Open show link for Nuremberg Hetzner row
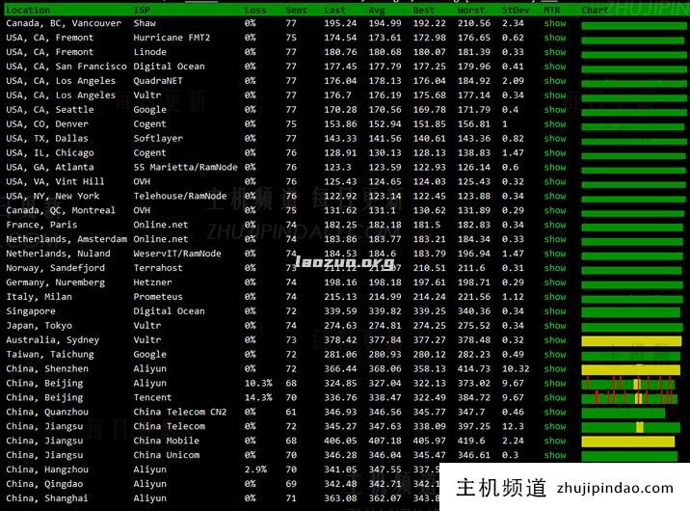Image resolution: width=690 pixels, height=511 pixels. pyautogui.click(x=554, y=282)
